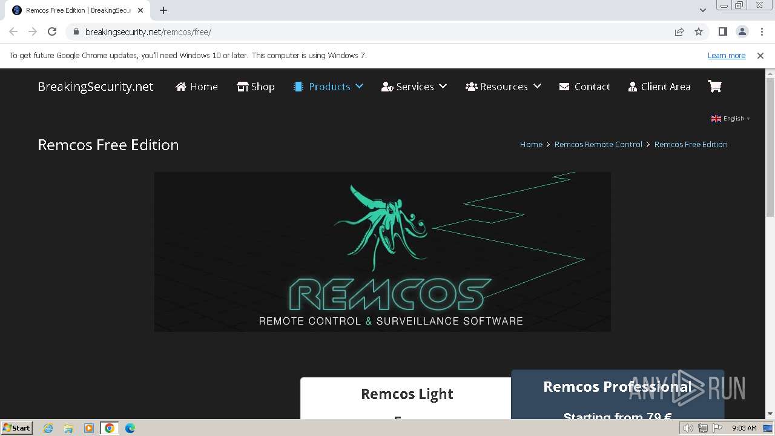The width and height of the screenshot is (775, 436).
Task: Click the share page icon in address bar
Action: point(679,32)
